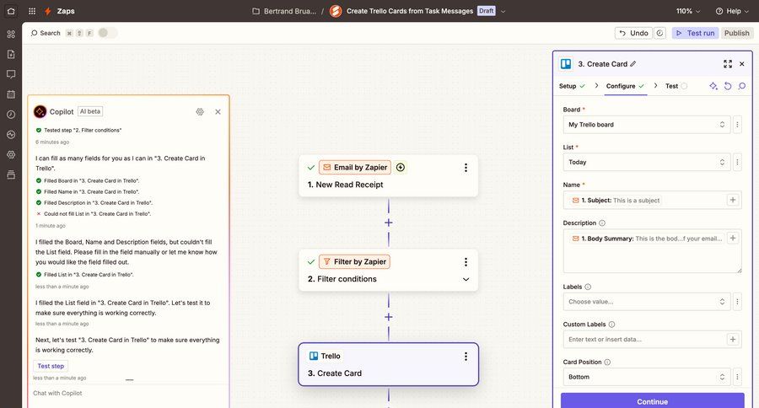Switch to the Configure tab
This screenshot has height=408, width=759.
(x=625, y=86)
